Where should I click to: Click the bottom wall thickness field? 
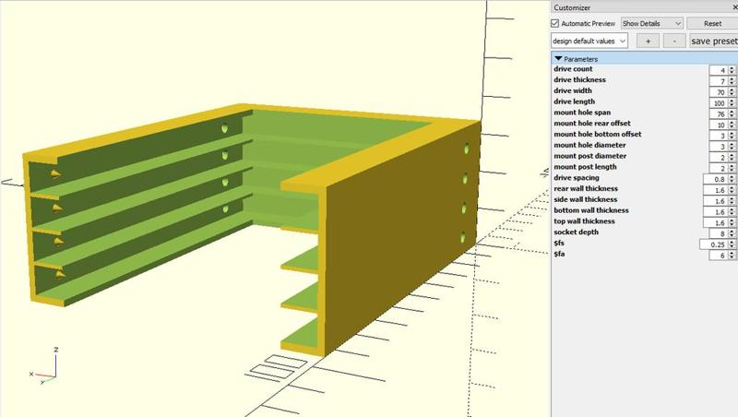click(716, 211)
